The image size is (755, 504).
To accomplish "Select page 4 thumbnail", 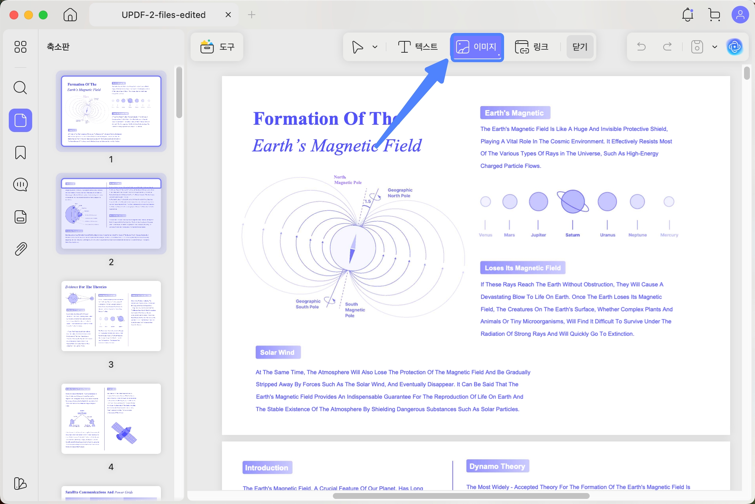I will [x=111, y=419].
